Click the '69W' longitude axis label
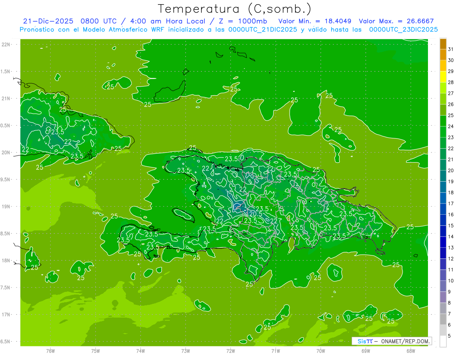The height and width of the screenshot is (356, 461). coord(366,351)
